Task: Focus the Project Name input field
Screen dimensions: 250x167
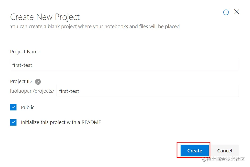Action: click(124, 65)
